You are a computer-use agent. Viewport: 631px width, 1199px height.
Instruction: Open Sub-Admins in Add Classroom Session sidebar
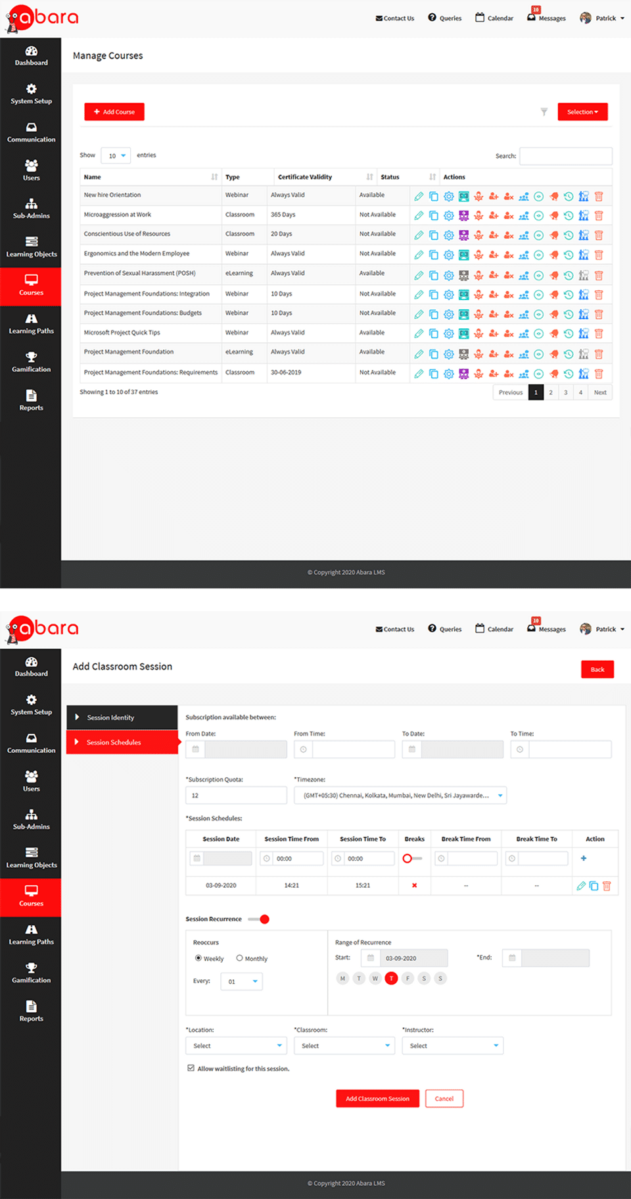pos(31,820)
